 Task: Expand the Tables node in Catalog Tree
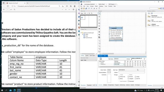tap(83, 34)
